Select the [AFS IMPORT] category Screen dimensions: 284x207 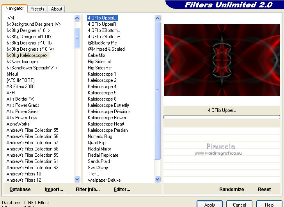click(20, 80)
